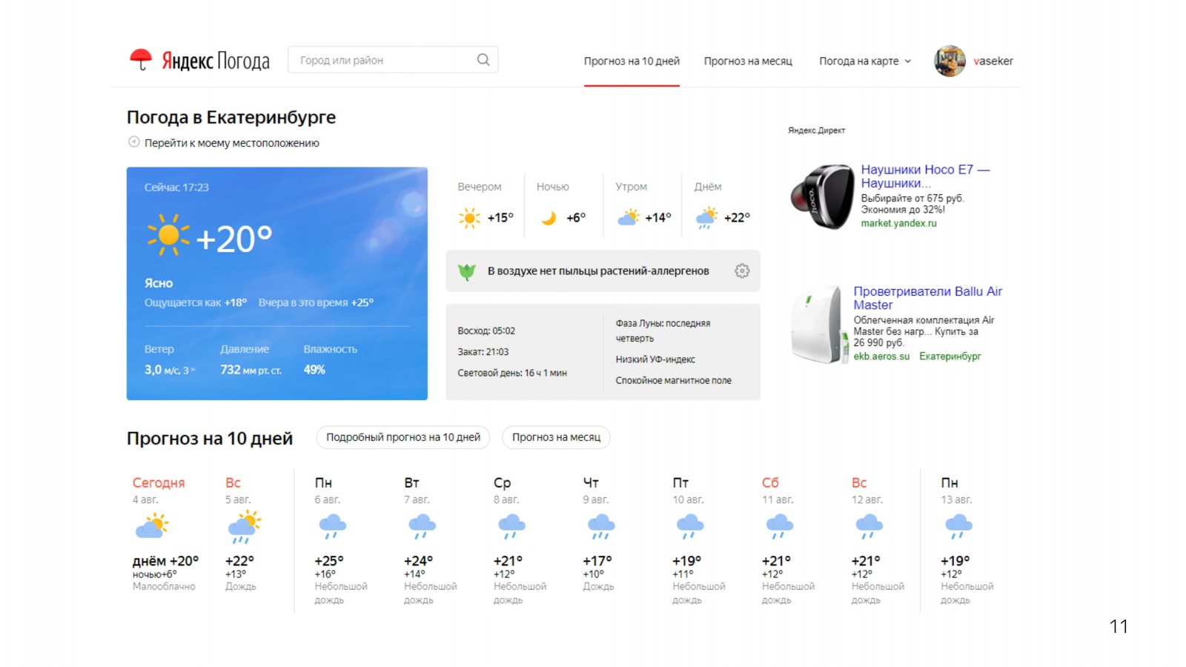Click the 'Прогноз на месяц' pill button

pos(556,437)
